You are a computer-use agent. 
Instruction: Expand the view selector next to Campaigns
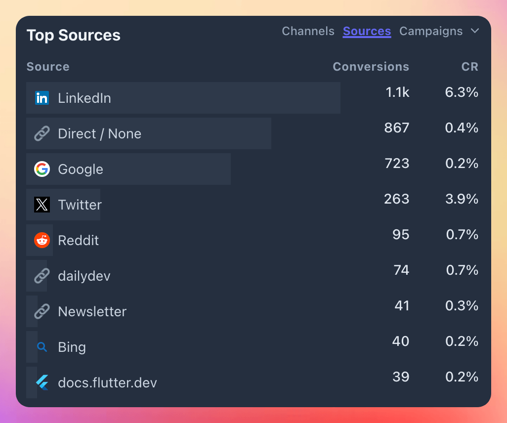click(475, 31)
